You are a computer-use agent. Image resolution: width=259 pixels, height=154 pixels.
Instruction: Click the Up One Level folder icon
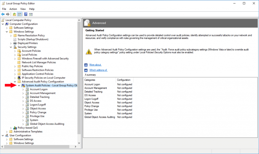point(14,14)
